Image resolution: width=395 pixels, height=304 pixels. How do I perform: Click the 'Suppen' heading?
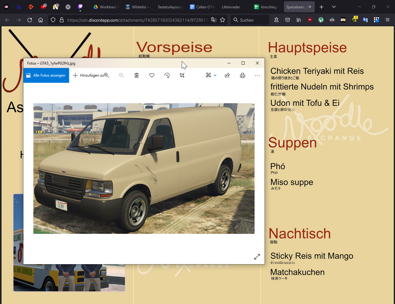coord(293,143)
